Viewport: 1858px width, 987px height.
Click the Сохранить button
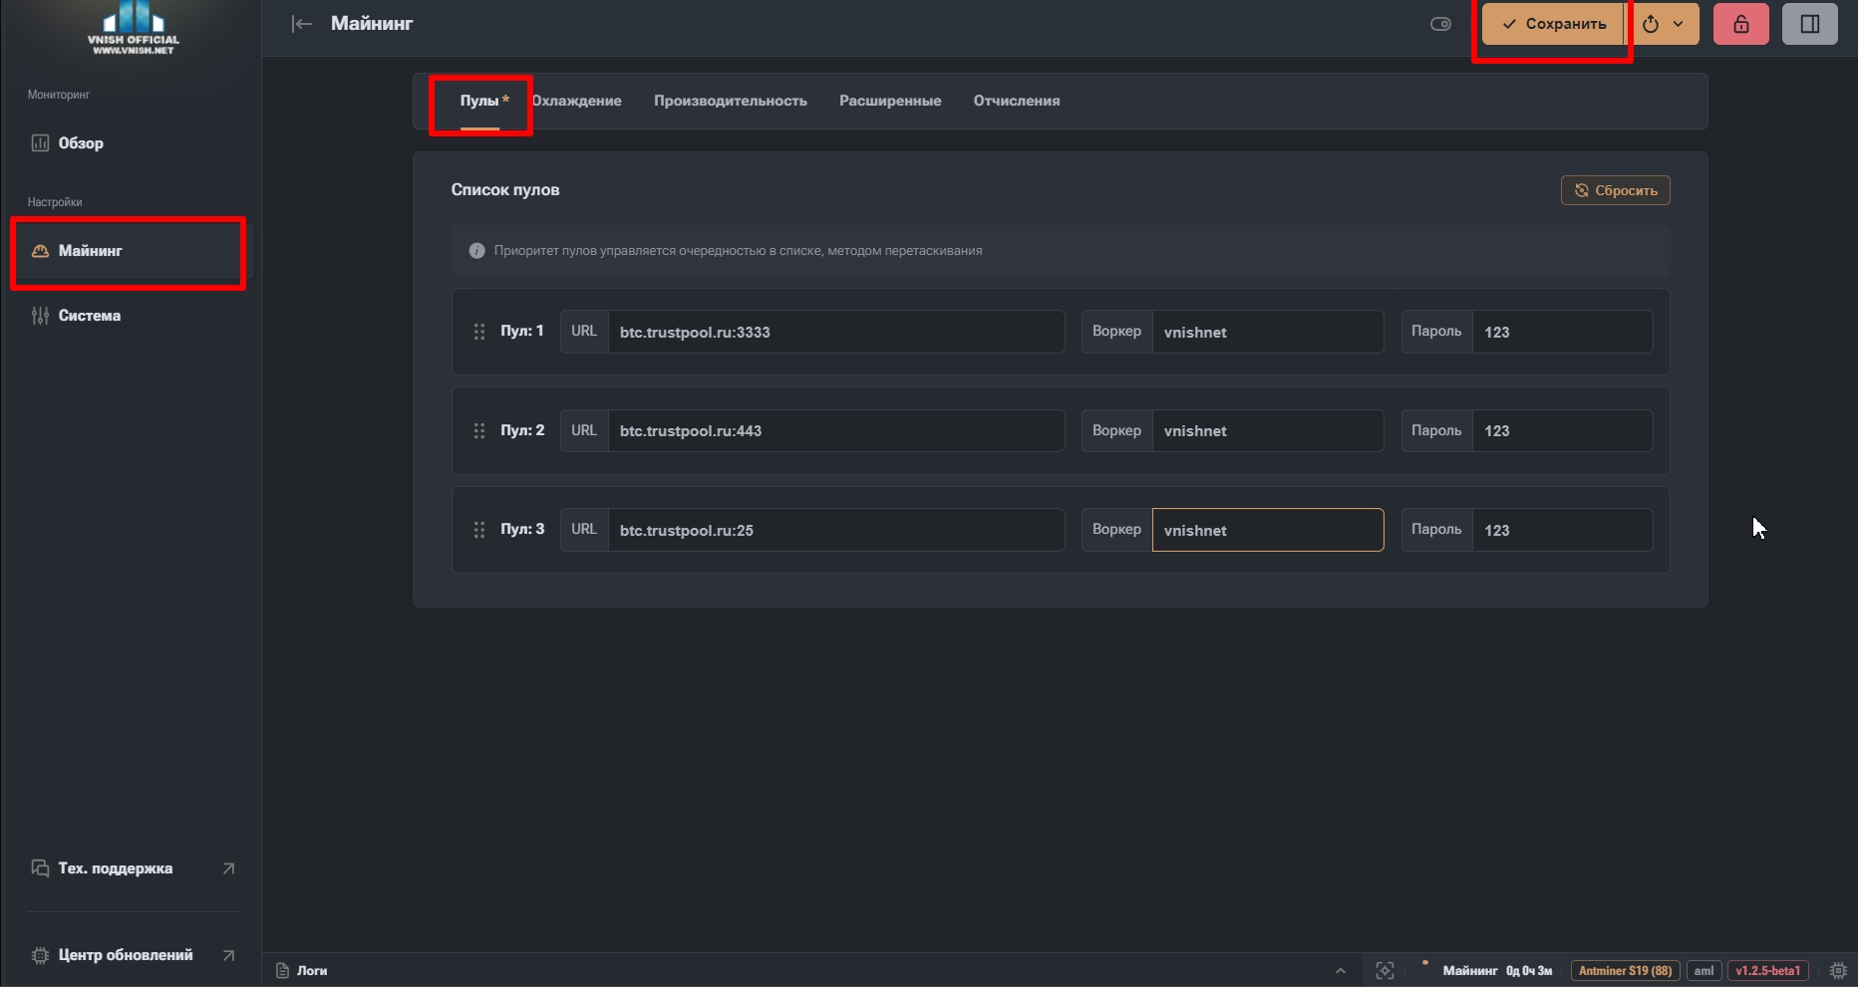click(1554, 24)
